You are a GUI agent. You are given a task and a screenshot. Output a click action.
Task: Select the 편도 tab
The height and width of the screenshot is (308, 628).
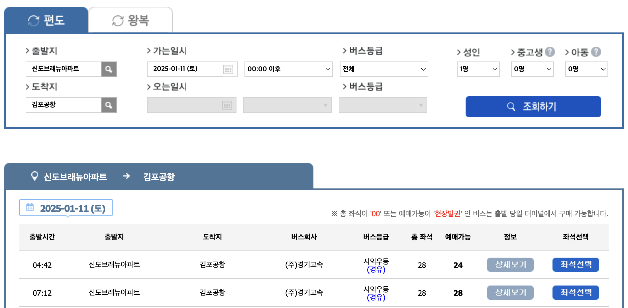(x=46, y=20)
